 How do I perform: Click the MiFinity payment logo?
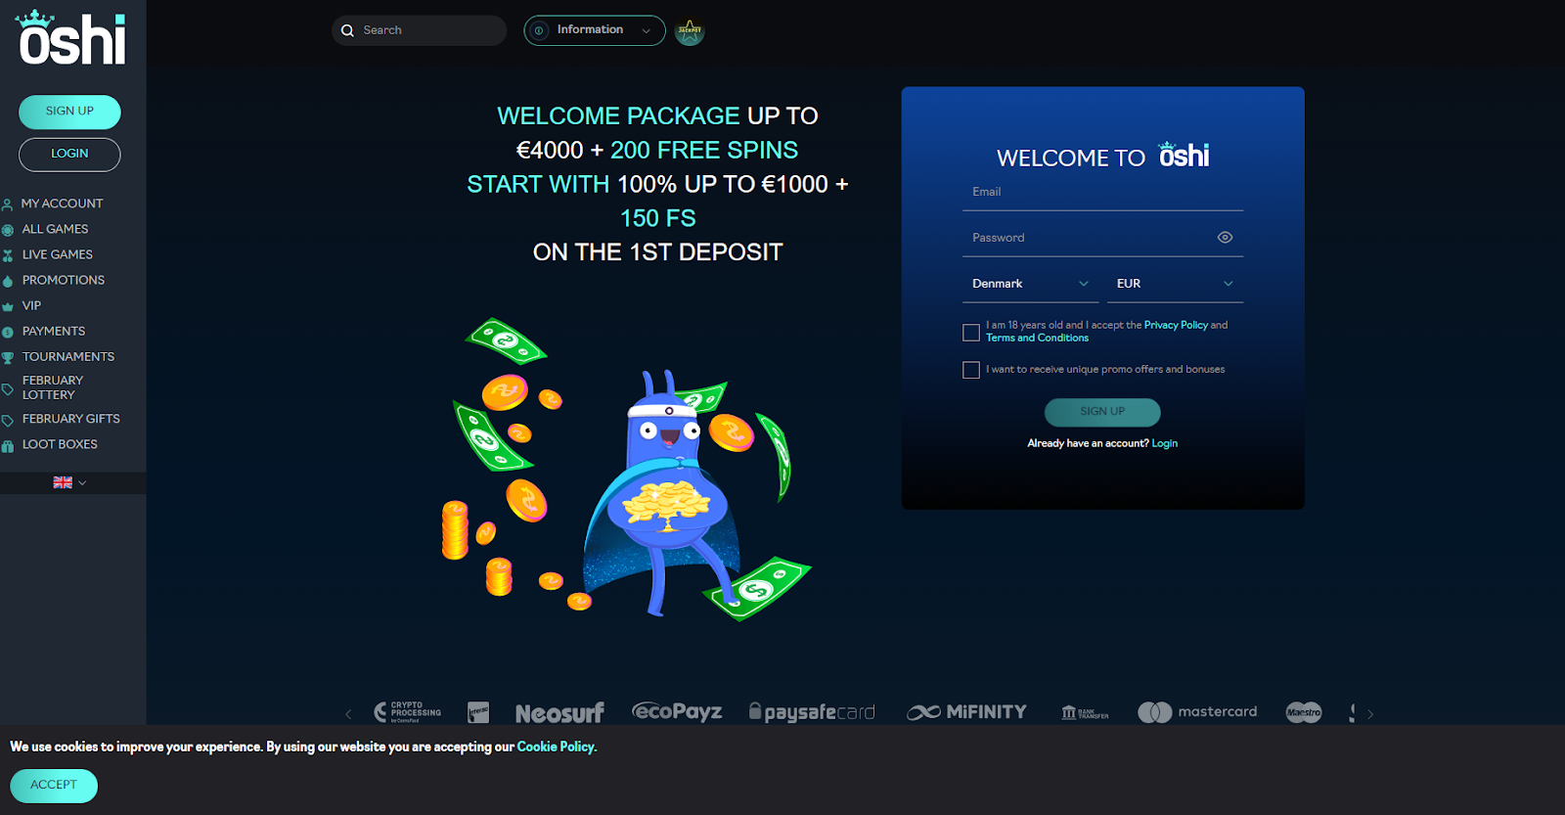click(x=966, y=712)
